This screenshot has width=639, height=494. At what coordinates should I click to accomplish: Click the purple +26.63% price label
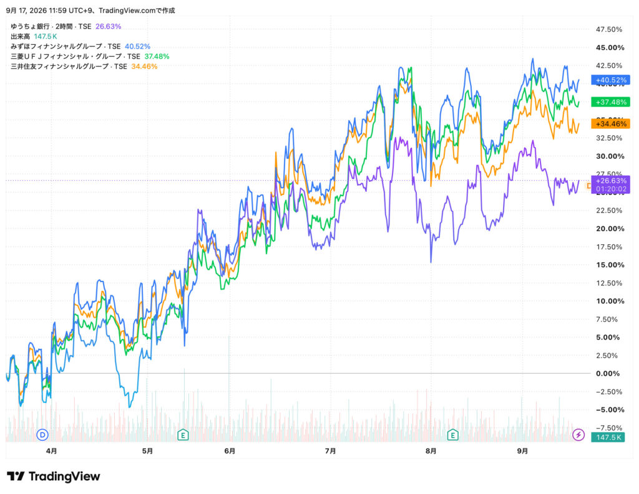point(610,185)
